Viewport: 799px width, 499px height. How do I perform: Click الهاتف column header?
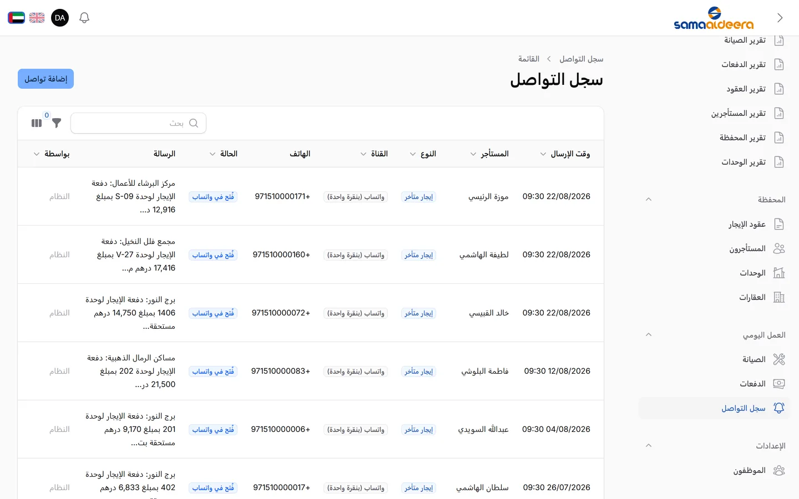(300, 154)
